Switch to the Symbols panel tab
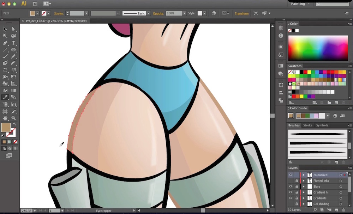Image resolution: width=353 pixels, height=214 pixels. click(x=322, y=125)
